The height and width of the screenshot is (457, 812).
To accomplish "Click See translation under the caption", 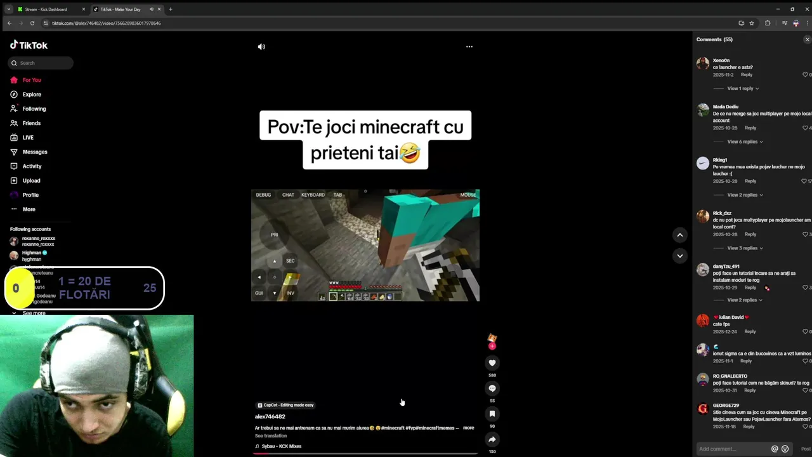I will [271, 436].
